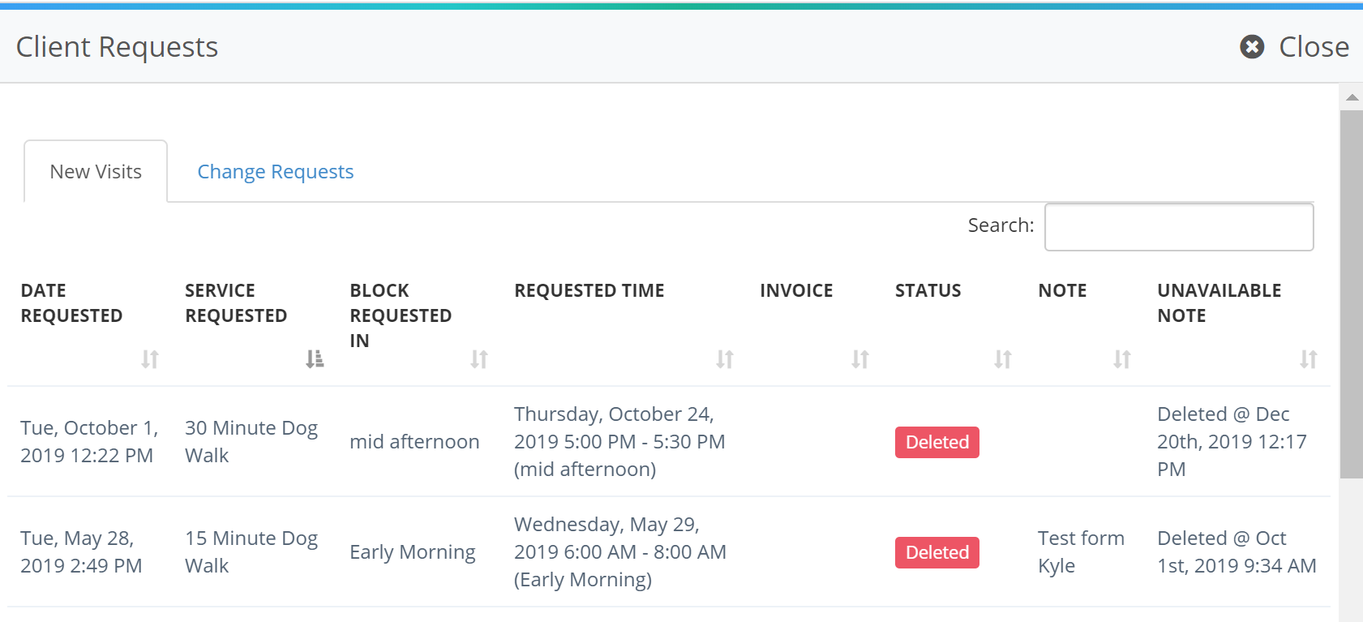Viewport: 1363px width, 622px height.
Task: Sort by Date Requested arrows icon
Action: point(150,358)
